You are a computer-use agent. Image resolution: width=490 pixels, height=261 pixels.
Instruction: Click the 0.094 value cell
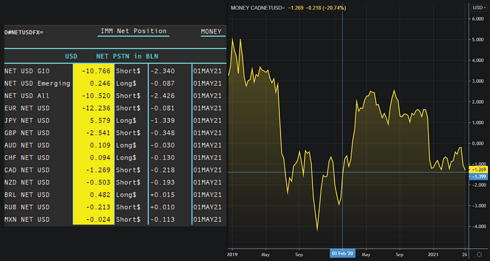coord(100,158)
